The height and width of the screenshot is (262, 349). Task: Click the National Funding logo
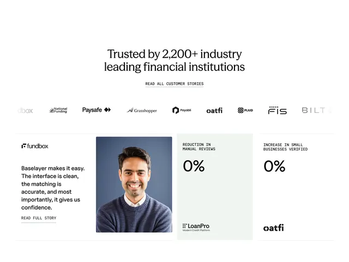[x=58, y=110]
